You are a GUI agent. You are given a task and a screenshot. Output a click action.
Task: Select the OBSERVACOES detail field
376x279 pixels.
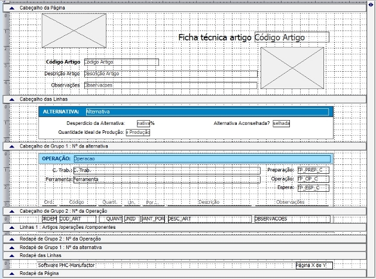292,219
